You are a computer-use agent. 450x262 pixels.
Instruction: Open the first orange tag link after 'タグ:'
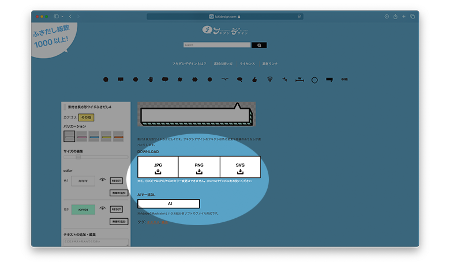point(153,222)
